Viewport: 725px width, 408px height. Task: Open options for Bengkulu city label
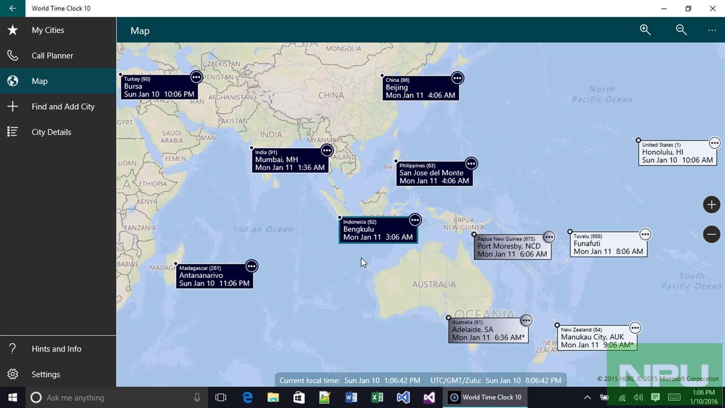[415, 220]
